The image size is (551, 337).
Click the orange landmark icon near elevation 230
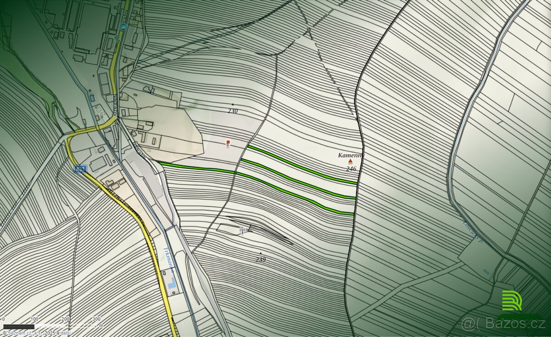[228, 143]
